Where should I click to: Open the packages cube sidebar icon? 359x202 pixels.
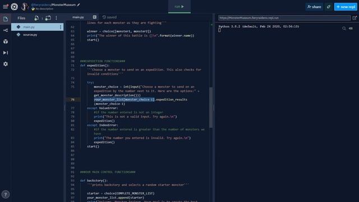[6, 42]
